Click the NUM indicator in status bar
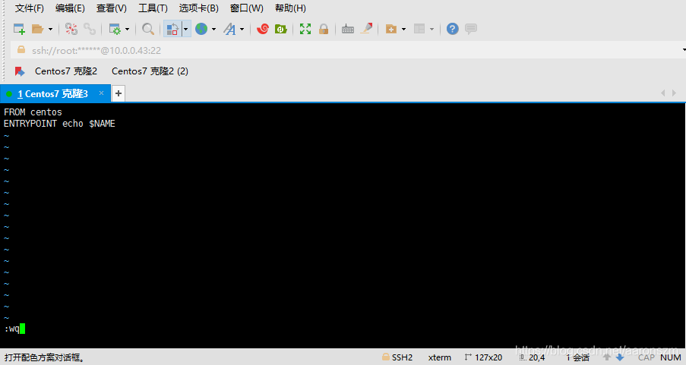The image size is (686, 365). coord(670,357)
